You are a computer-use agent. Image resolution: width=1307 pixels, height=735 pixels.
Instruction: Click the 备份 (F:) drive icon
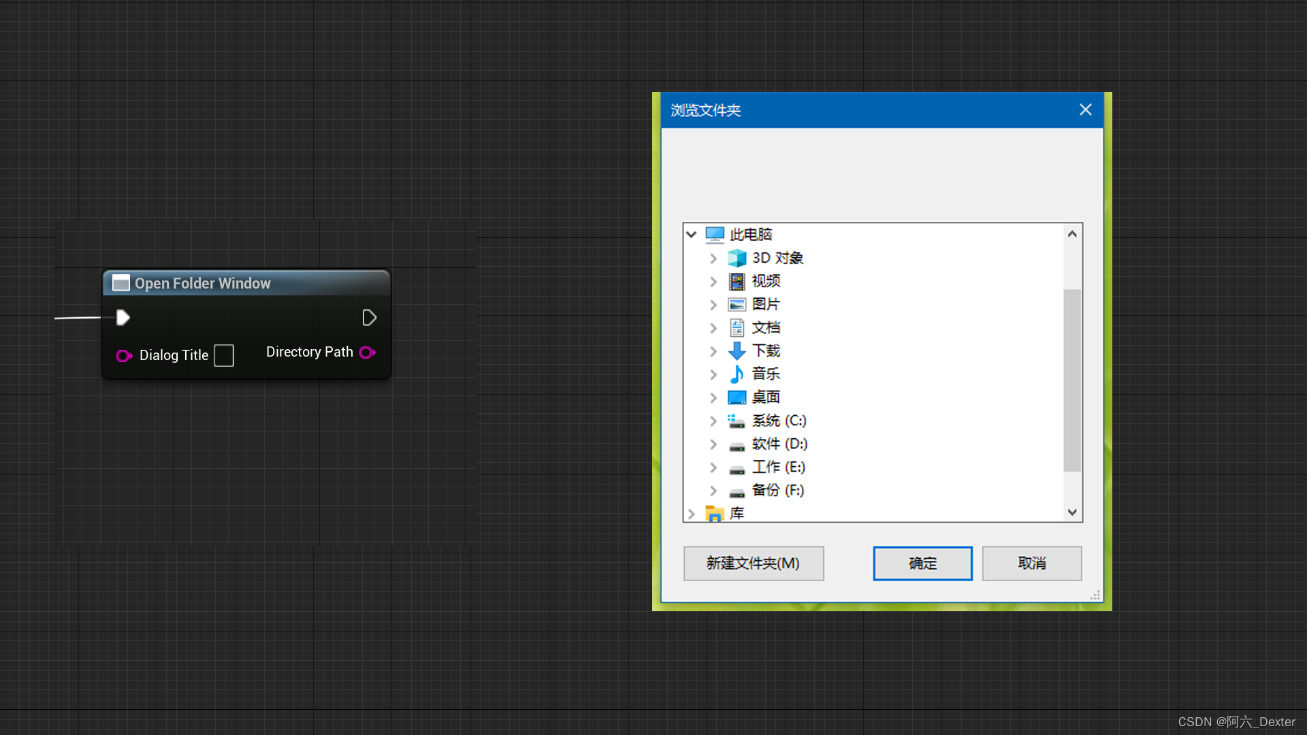pos(737,493)
